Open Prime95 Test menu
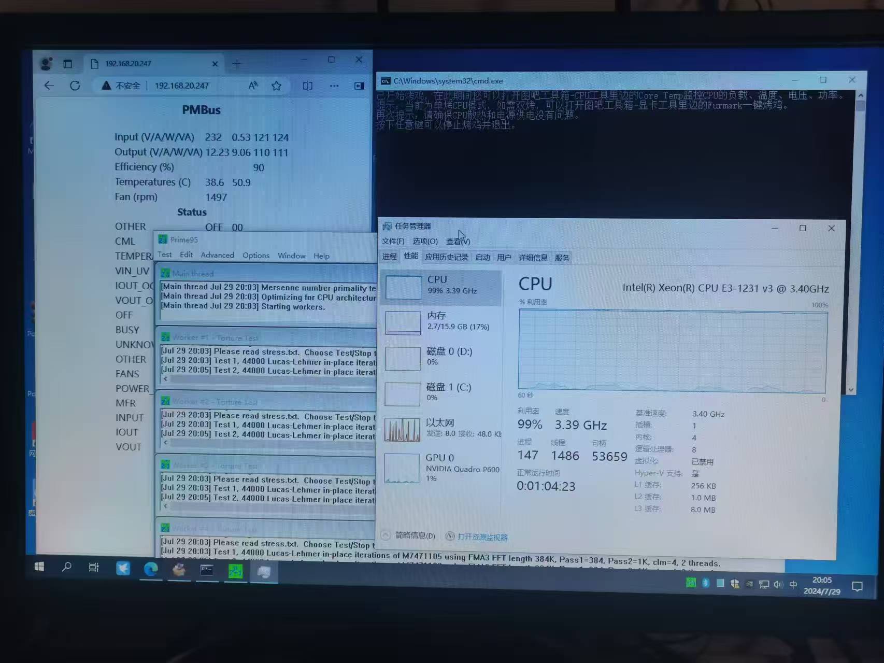 (165, 255)
